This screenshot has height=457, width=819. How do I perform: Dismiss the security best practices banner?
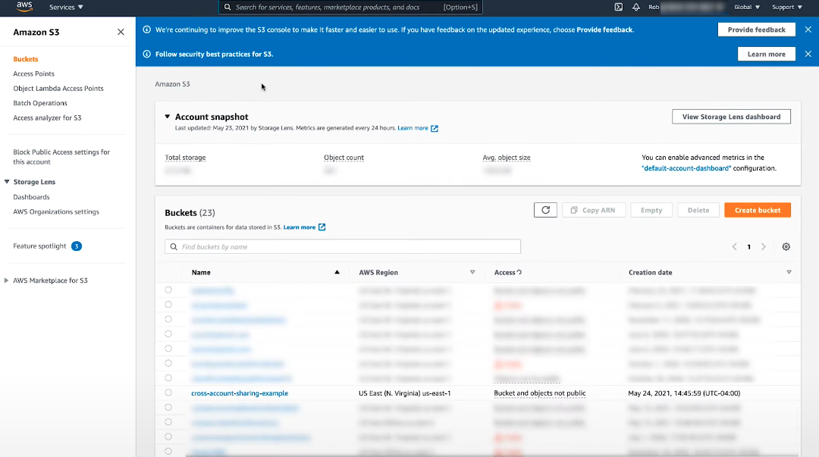point(808,54)
